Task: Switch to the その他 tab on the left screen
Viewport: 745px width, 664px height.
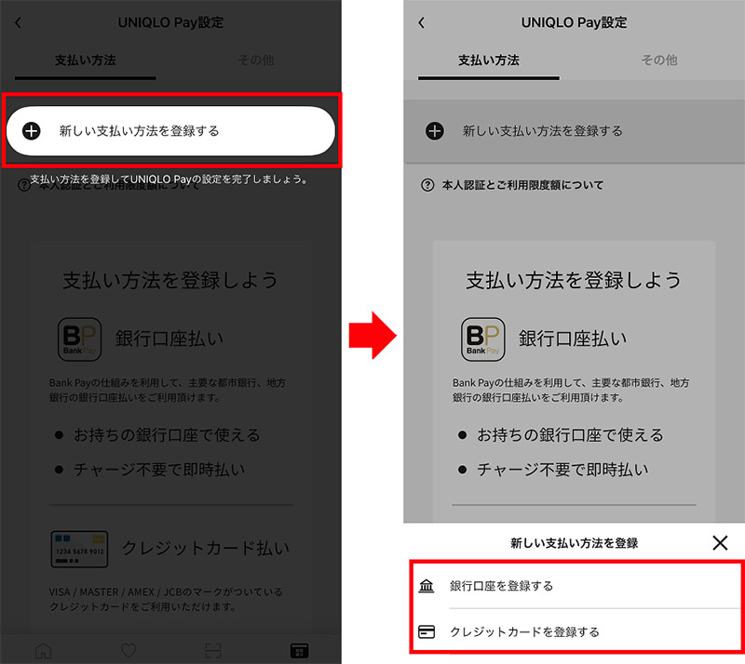Action: pos(256,60)
